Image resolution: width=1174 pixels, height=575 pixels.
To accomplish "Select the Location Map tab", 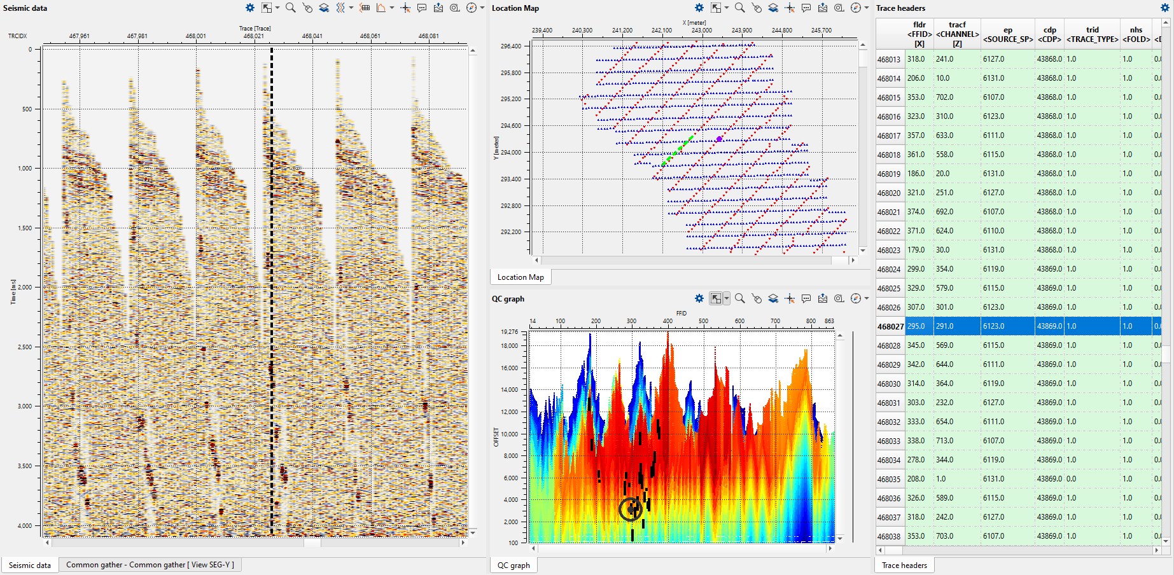I will [520, 277].
